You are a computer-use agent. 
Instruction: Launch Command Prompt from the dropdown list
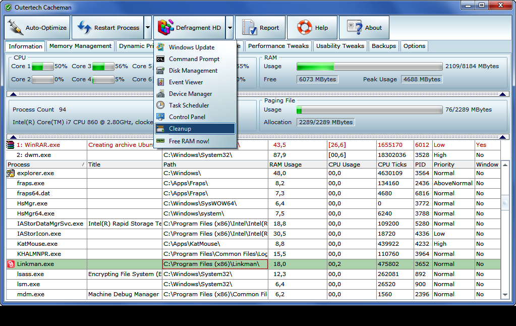[194, 59]
